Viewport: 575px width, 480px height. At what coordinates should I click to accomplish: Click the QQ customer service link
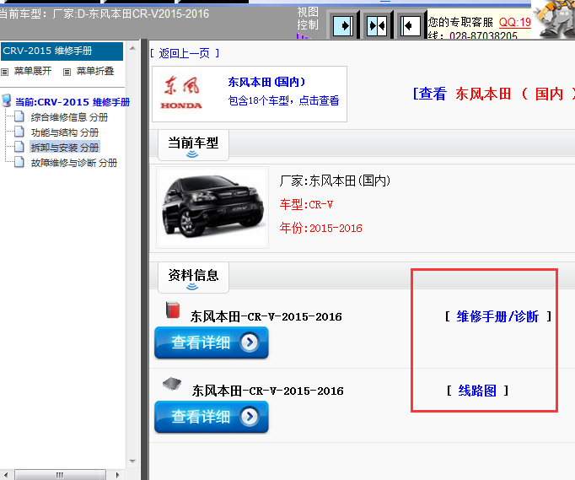pos(515,23)
